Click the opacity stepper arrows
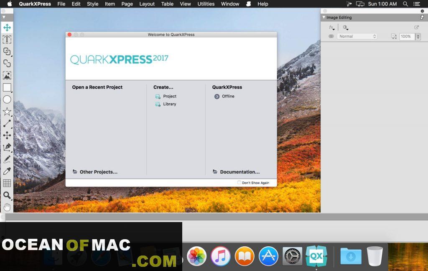This screenshot has height=271, width=428. (x=418, y=36)
